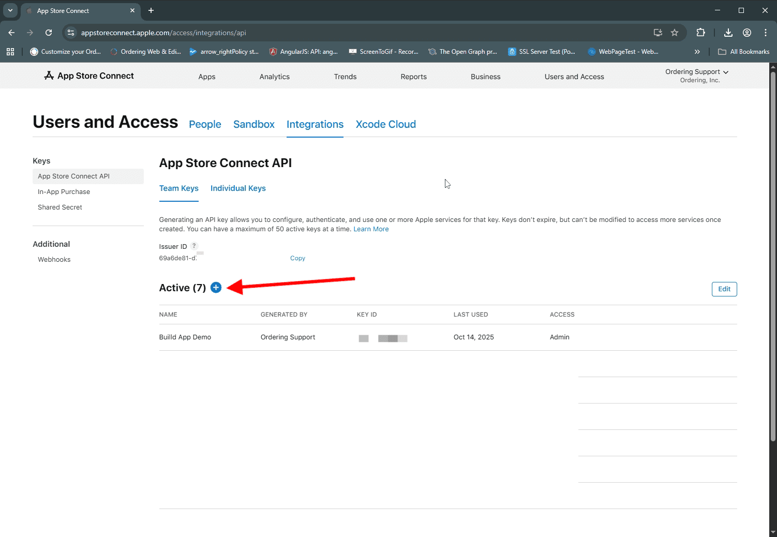The height and width of the screenshot is (537, 777).
Task: Close the App Store Connect tab
Action: click(132, 10)
